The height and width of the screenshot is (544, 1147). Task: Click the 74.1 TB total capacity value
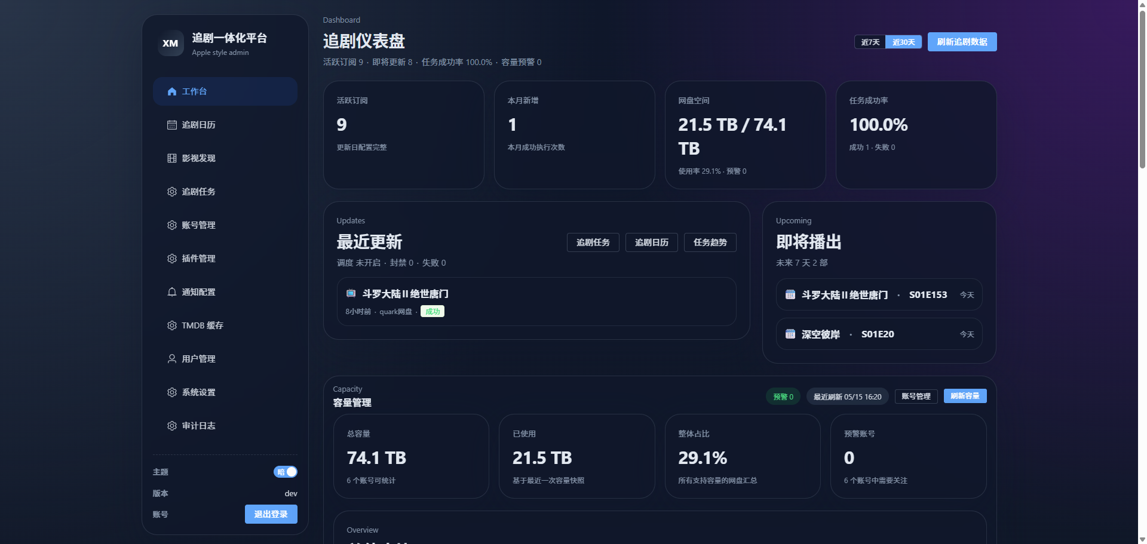[x=376, y=458]
